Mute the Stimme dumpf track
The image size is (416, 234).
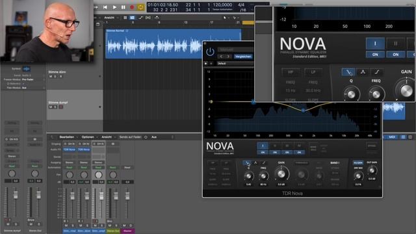tap(51, 107)
